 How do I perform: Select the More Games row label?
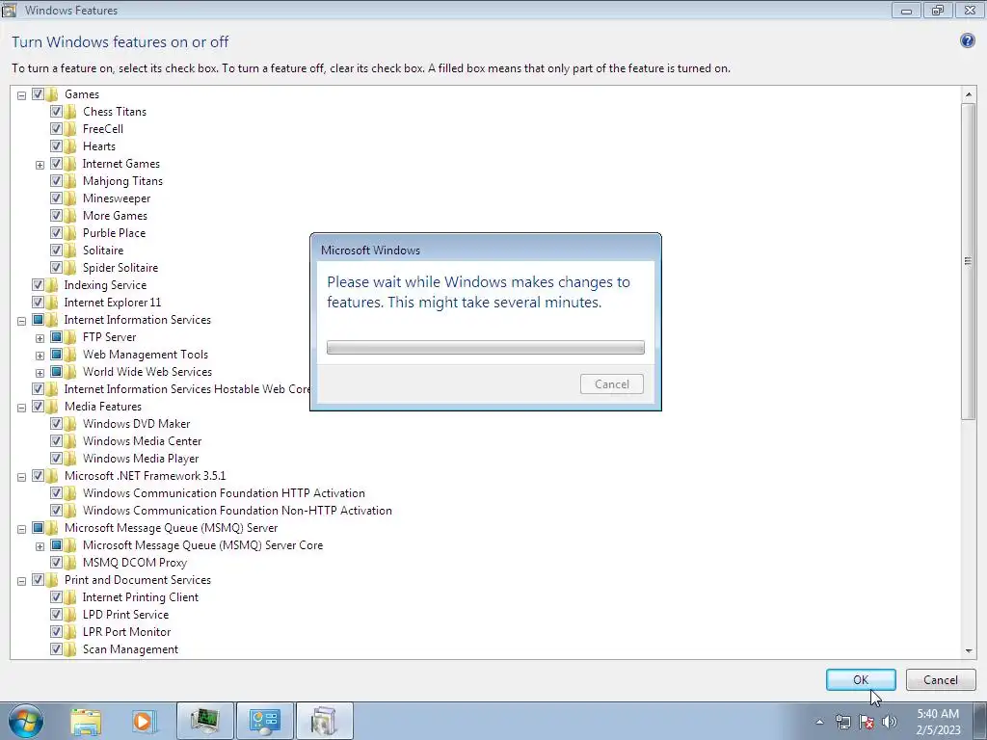115,215
